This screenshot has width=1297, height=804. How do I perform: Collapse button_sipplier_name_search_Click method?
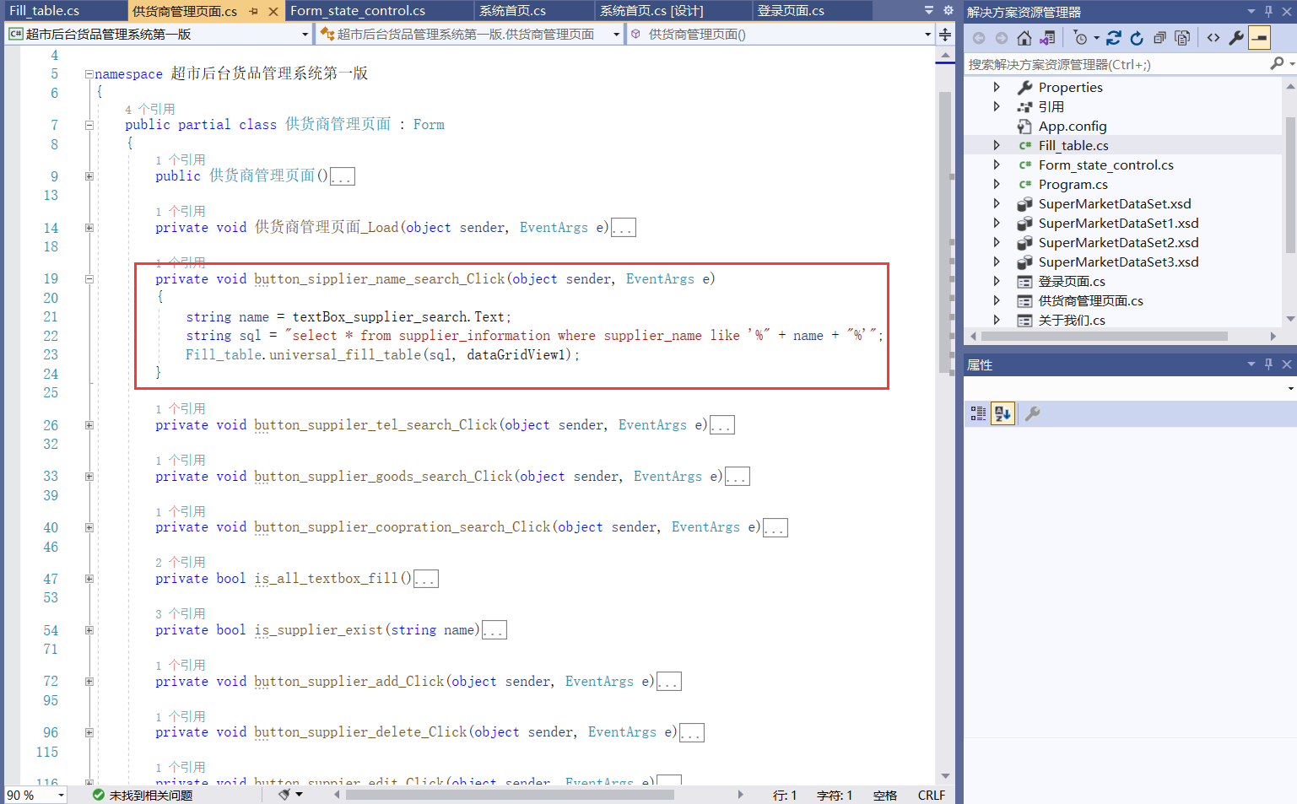pyautogui.click(x=89, y=279)
